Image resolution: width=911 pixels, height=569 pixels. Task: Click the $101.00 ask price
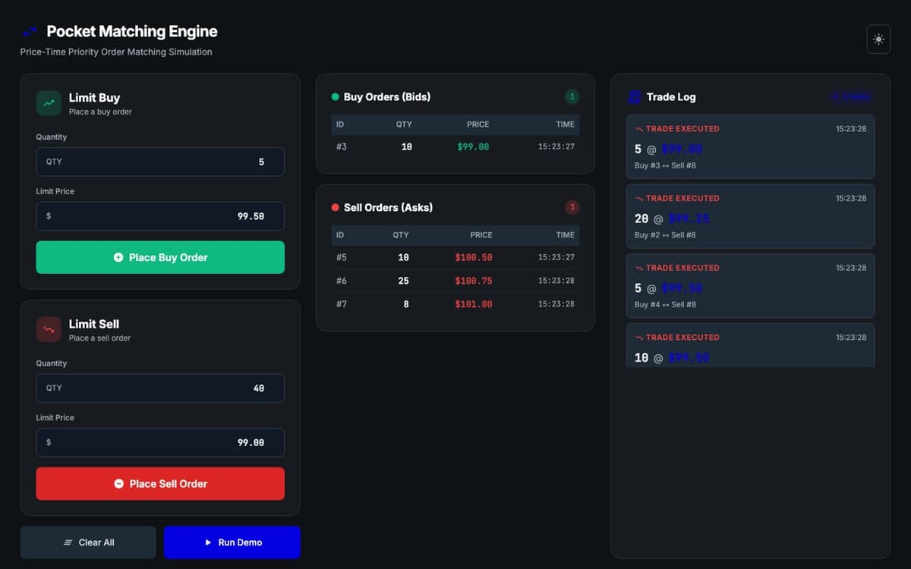[x=474, y=304]
